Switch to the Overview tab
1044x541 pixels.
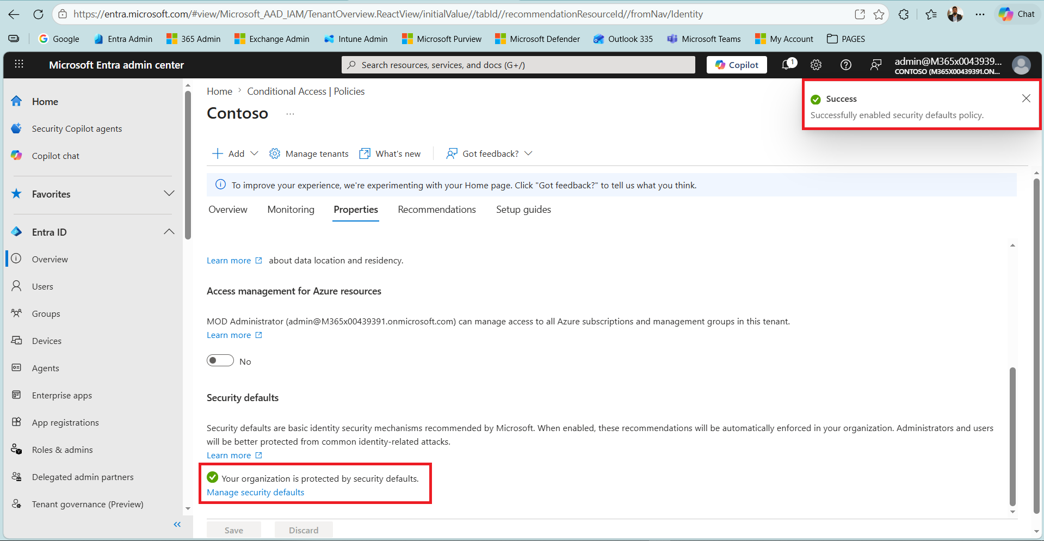(x=228, y=210)
